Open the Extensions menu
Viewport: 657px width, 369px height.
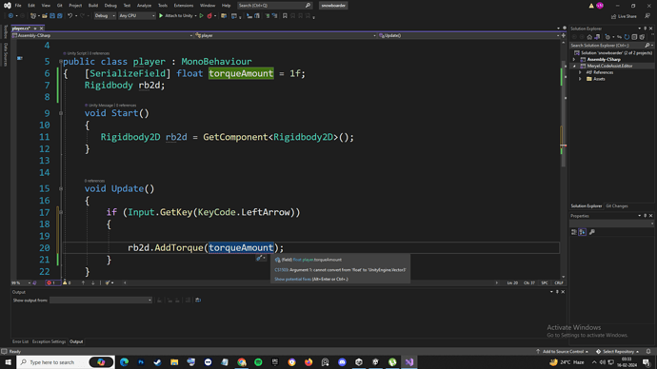pyautogui.click(x=184, y=6)
